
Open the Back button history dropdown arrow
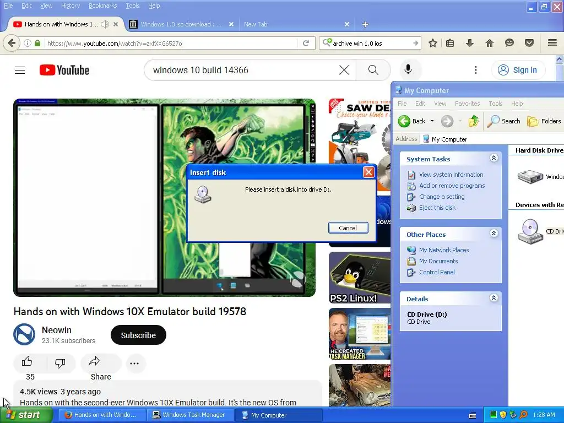(x=432, y=121)
